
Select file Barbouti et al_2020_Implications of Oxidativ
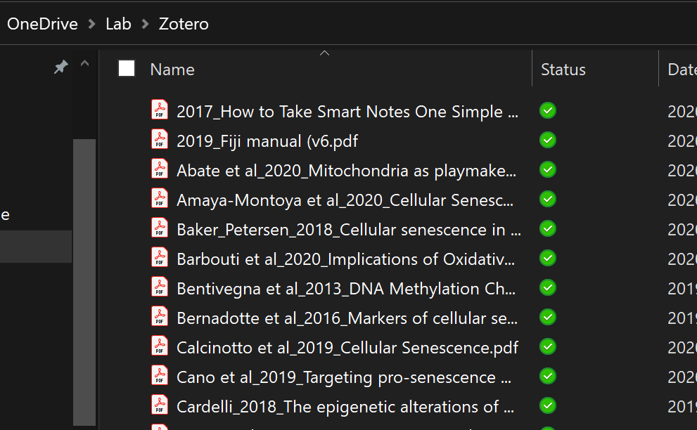(345, 259)
